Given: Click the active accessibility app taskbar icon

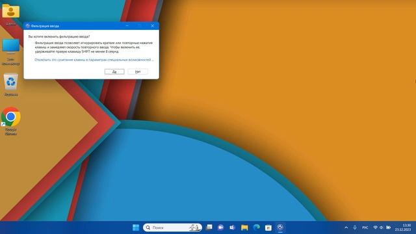Looking at the screenshot, I should pyautogui.click(x=280, y=227).
